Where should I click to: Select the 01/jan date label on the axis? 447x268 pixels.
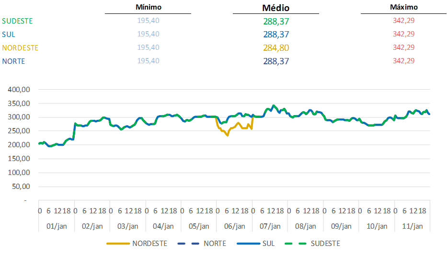point(57,226)
